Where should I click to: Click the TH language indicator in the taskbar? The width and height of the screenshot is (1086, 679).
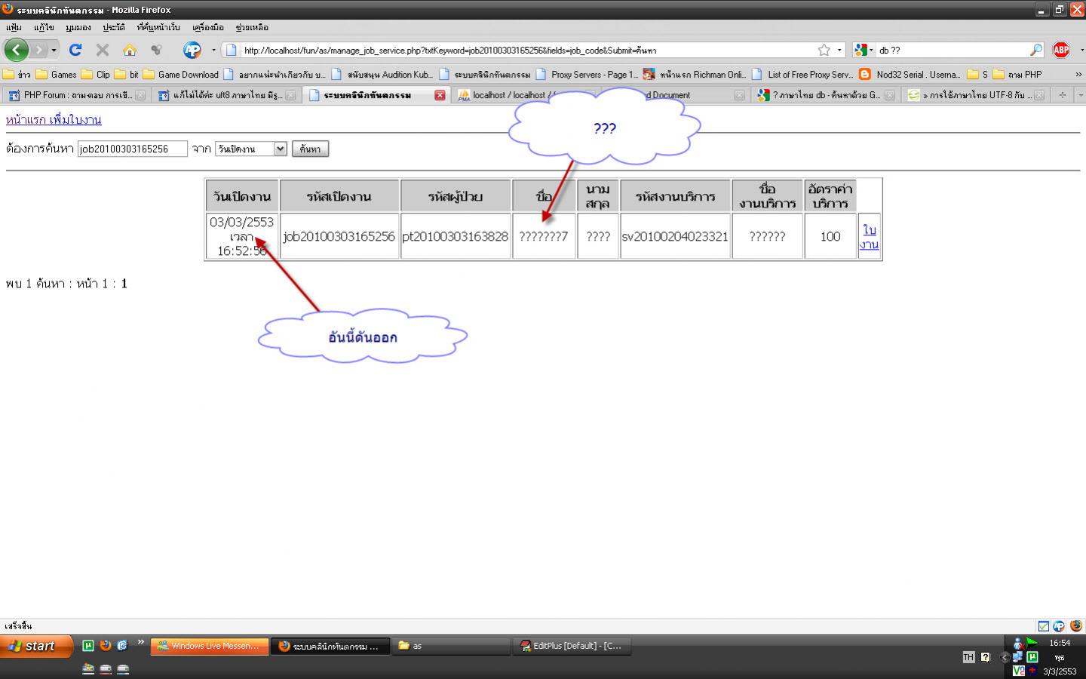tap(968, 657)
